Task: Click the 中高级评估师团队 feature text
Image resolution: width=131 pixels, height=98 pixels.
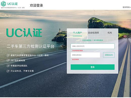Action: pyautogui.click(x=19, y=66)
